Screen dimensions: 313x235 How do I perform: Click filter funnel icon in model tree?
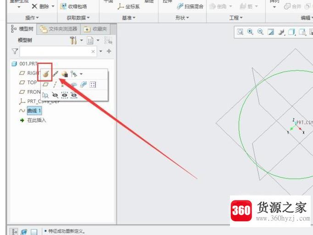tap(15, 52)
